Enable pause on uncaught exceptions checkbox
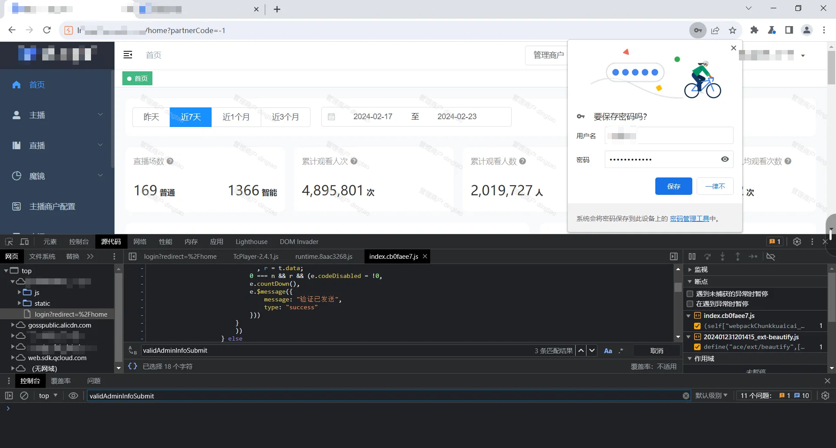This screenshot has height=448, width=836. 690,294
